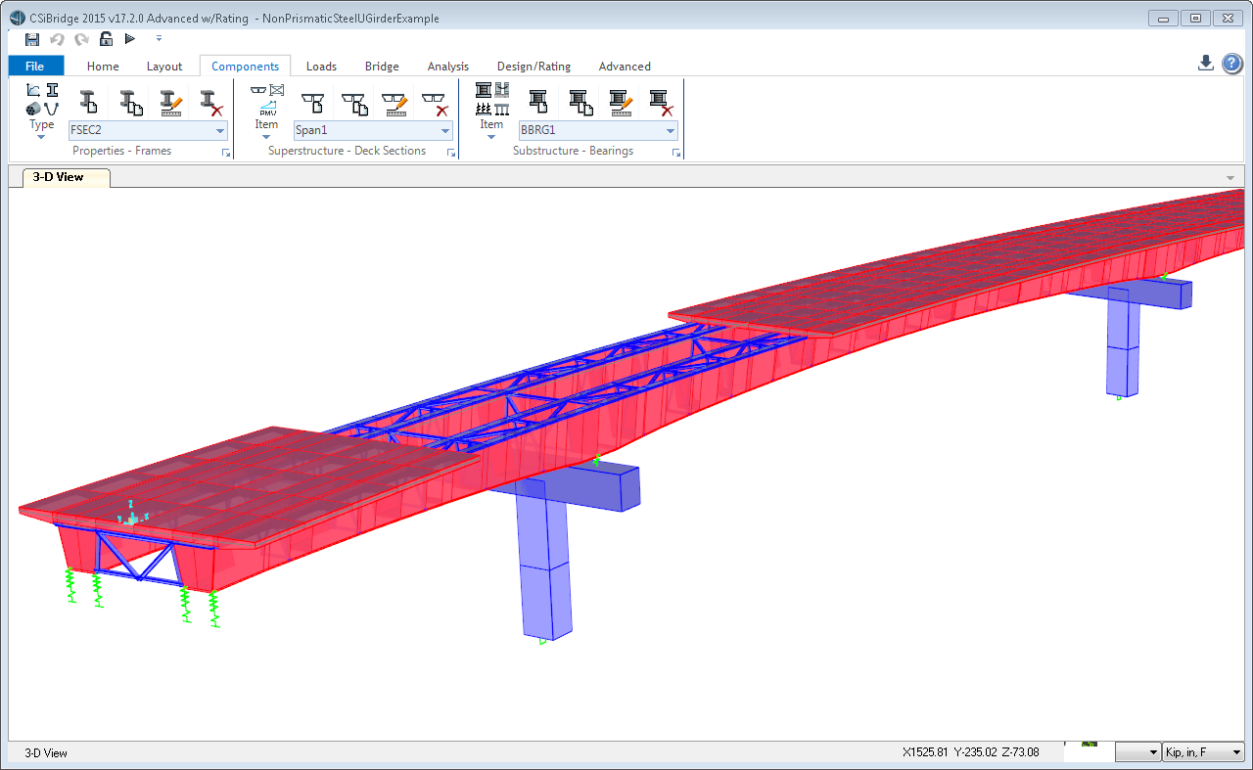Screen dimensions: 1253x770
Task: Click the Save icon in quick access toolbar
Action: coord(32,39)
